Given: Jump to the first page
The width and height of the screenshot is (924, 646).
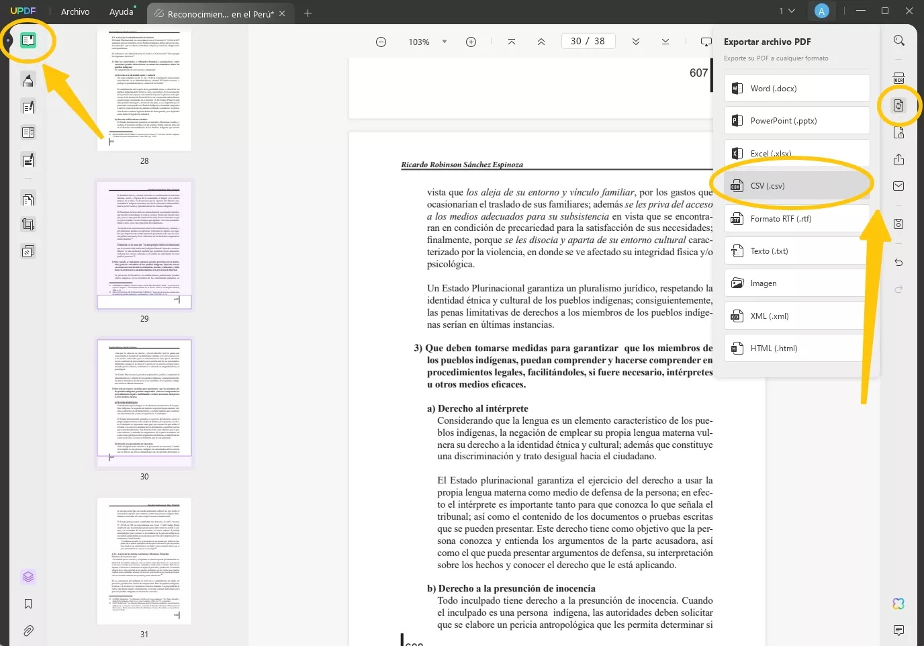Looking at the screenshot, I should click(x=512, y=42).
